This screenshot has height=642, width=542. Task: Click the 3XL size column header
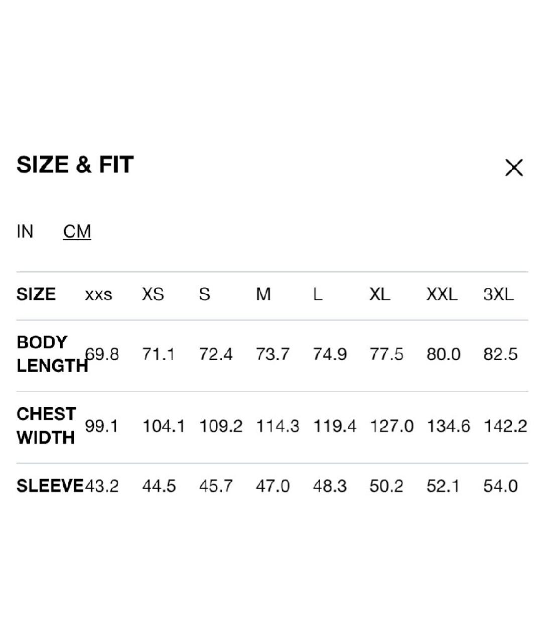pos(498,294)
